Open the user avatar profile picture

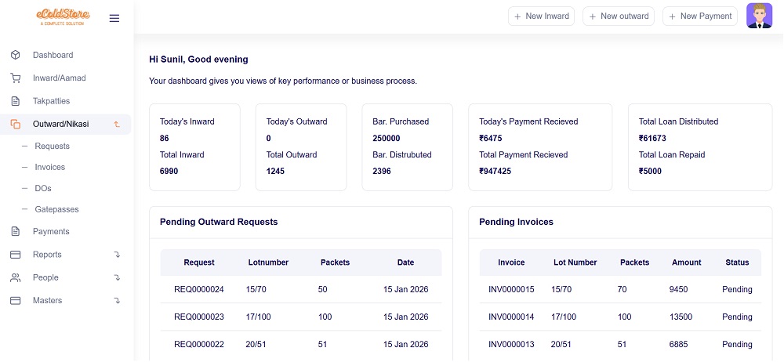[759, 16]
